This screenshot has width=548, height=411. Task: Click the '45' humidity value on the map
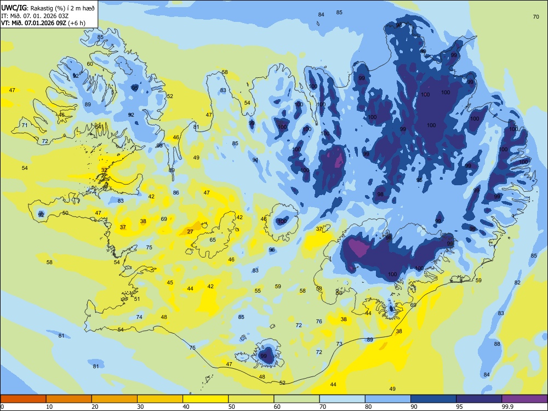(170, 283)
